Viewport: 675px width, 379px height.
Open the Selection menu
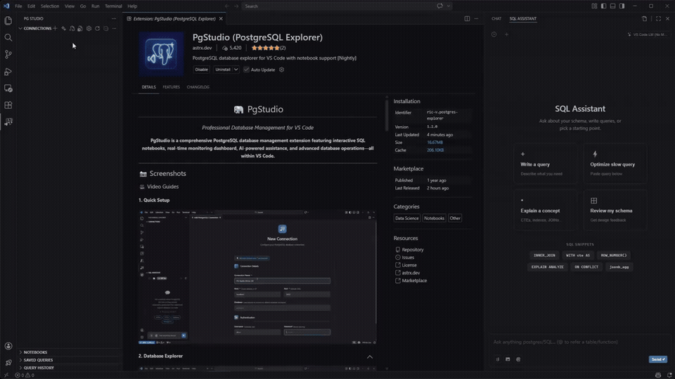50,6
